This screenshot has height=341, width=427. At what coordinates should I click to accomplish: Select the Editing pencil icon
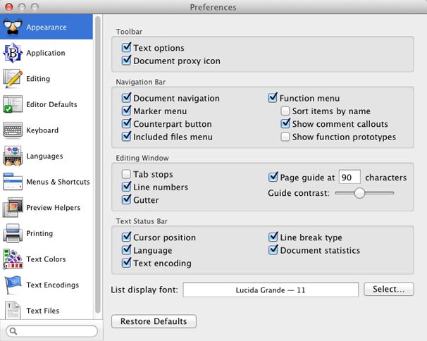click(x=13, y=79)
